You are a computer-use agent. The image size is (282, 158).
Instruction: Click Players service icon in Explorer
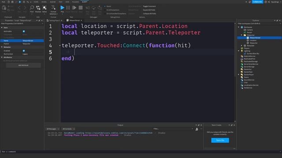[242, 48]
